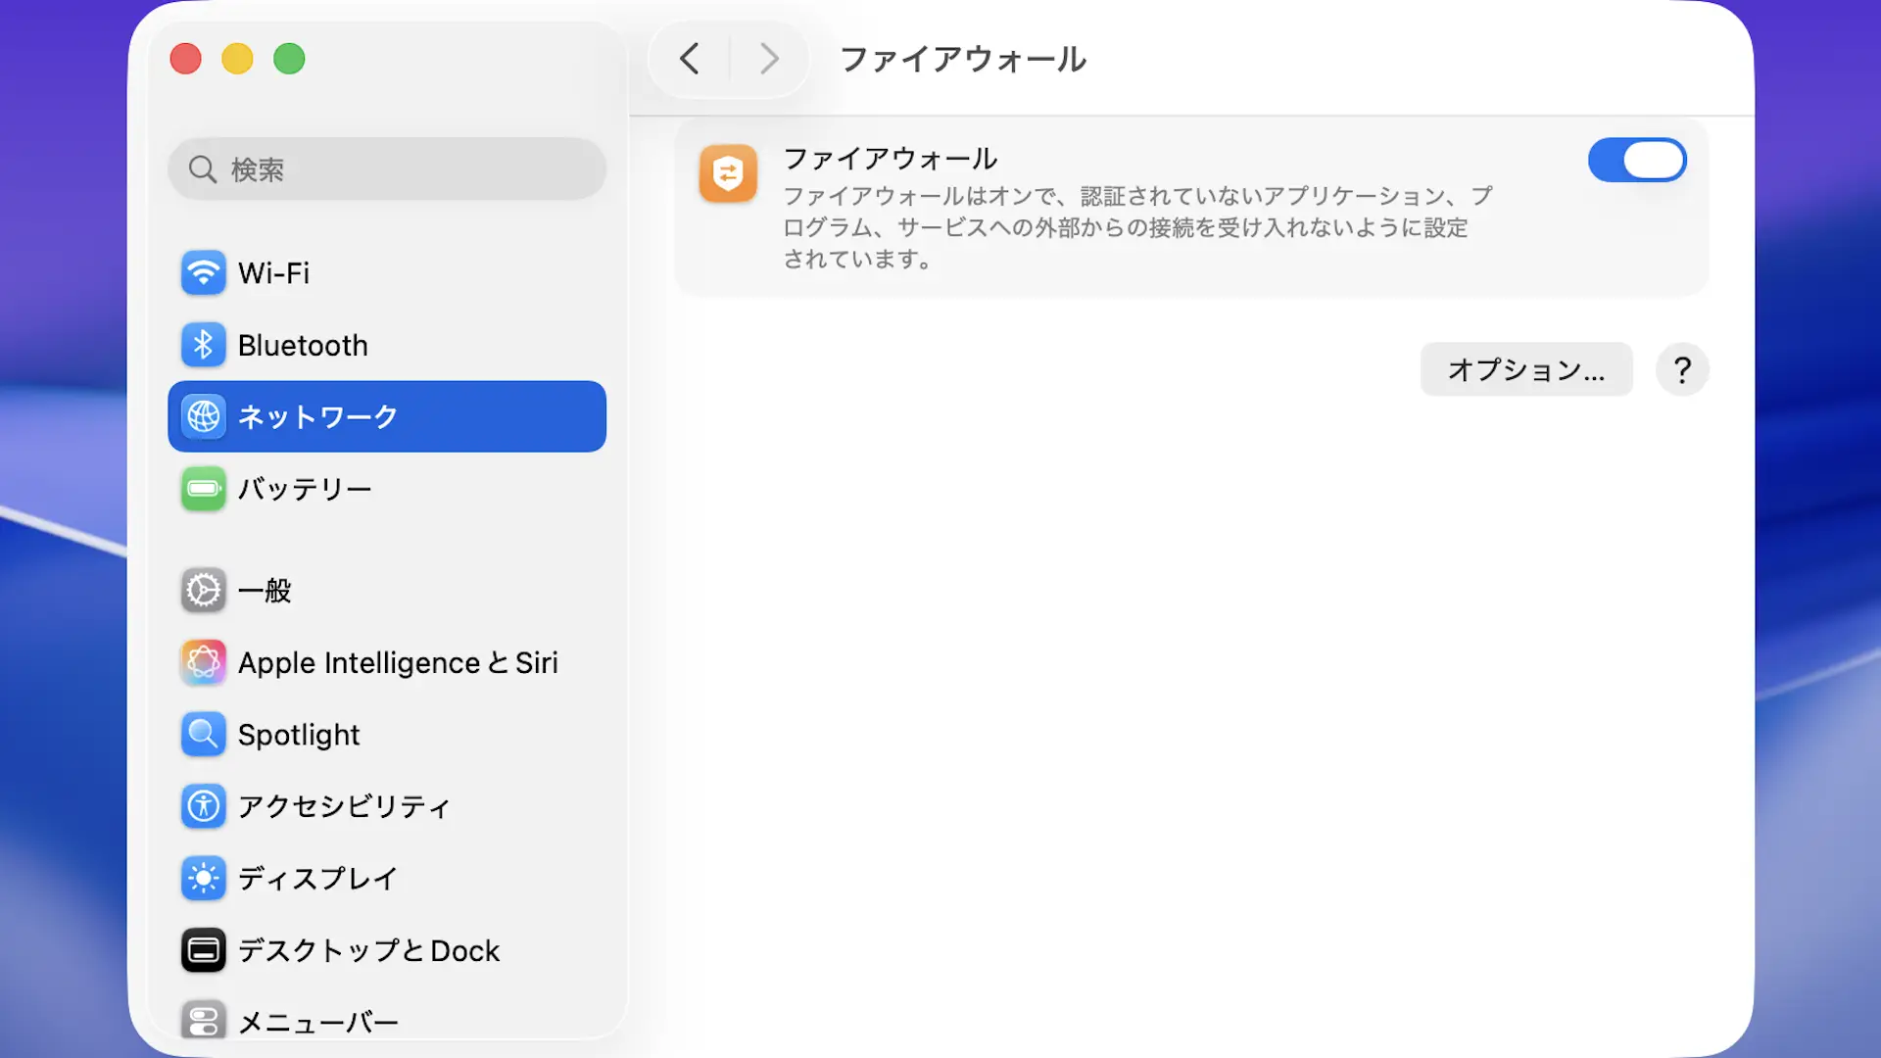1881x1058 pixels.
Task: Click the green battery icon
Action: pos(204,489)
